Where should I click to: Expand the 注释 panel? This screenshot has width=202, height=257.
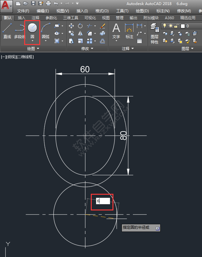(x=128, y=48)
